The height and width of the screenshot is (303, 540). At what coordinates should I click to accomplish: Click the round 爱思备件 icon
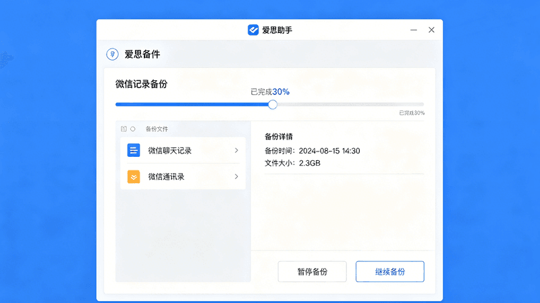click(112, 55)
